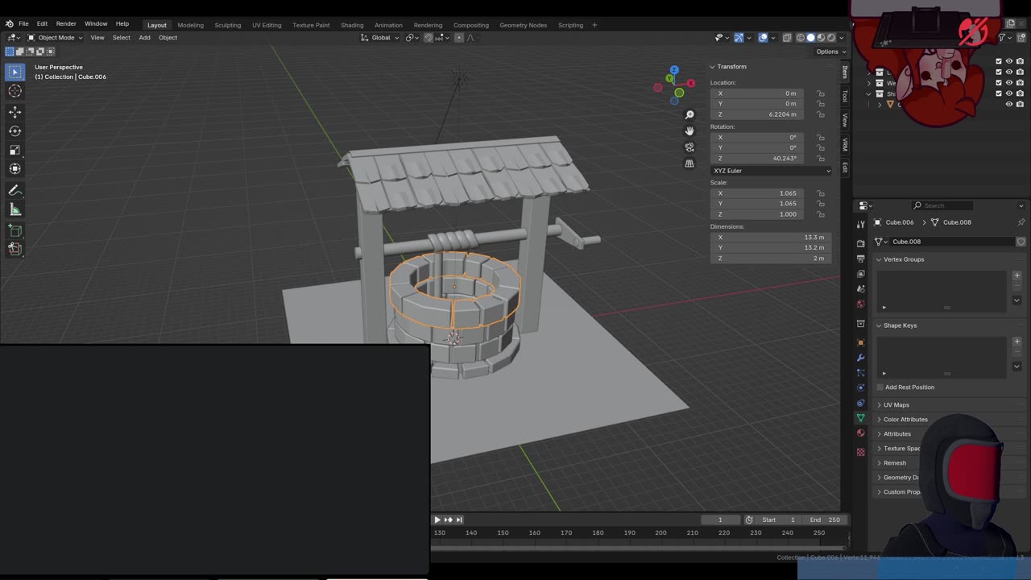Viewport: 1031px width, 580px height.
Task: Enable Add Rest Position checkbox
Action: 879,387
